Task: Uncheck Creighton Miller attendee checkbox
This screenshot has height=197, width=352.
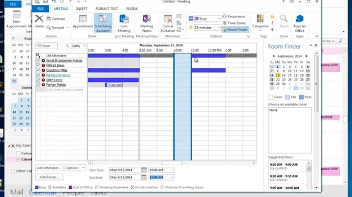Action: click(x=38, y=70)
